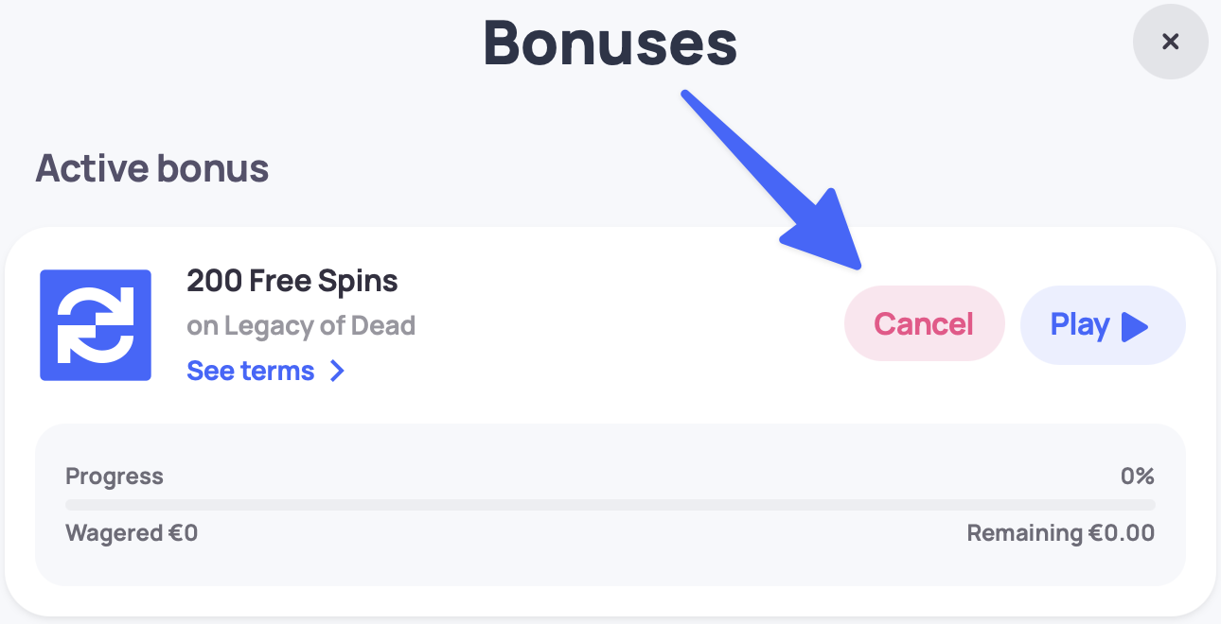The height and width of the screenshot is (624, 1221).
Task: Click the X icon in the grey circle
Action: (1170, 42)
